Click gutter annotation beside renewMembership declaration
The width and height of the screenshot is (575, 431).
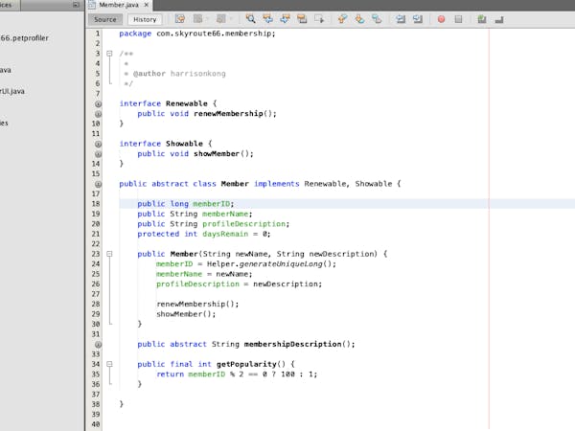(x=98, y=114)
